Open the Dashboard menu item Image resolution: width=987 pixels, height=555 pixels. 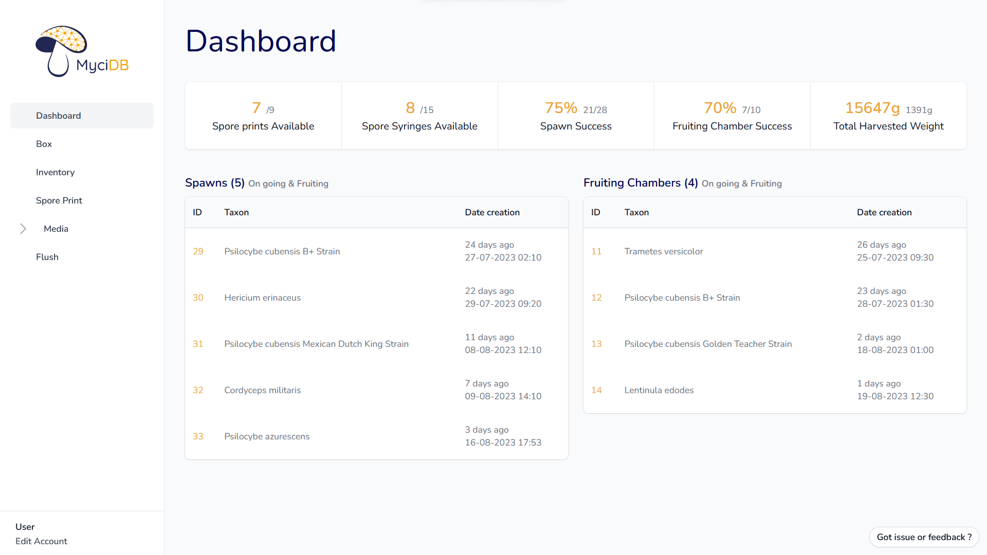[x=59, y=116]
